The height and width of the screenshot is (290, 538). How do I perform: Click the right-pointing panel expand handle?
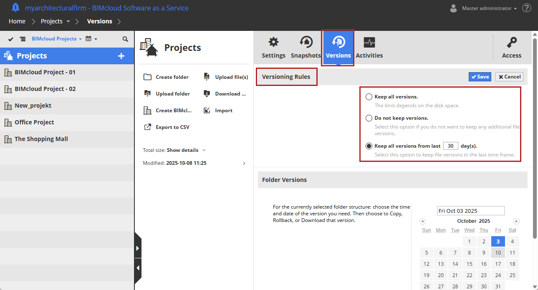tap(138, 248)
